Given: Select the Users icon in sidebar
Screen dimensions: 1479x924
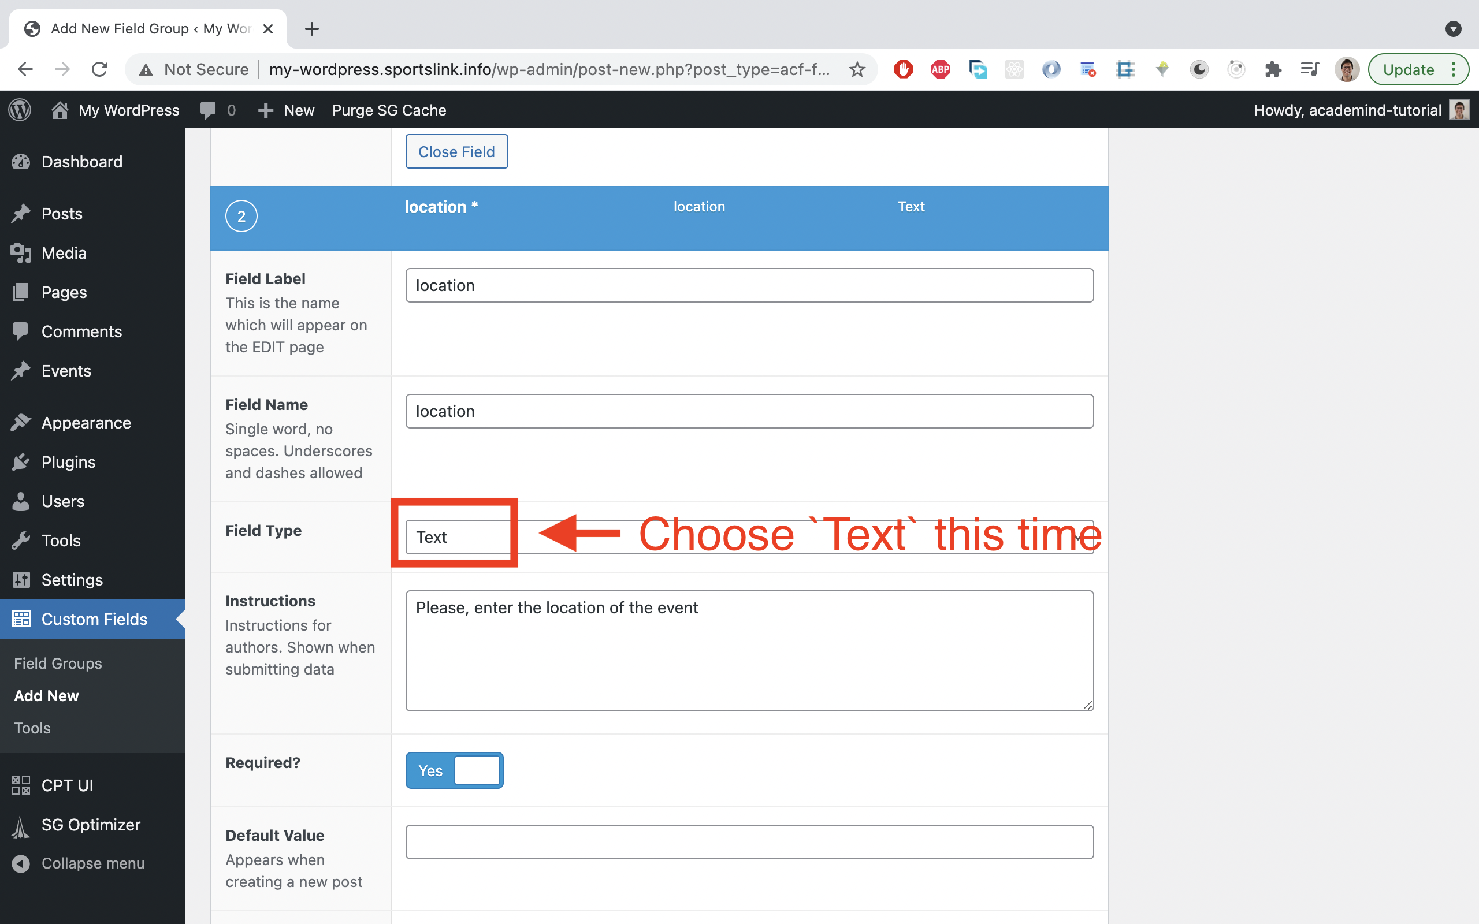Looking at the screenshot, I should [x=21, y=501].
